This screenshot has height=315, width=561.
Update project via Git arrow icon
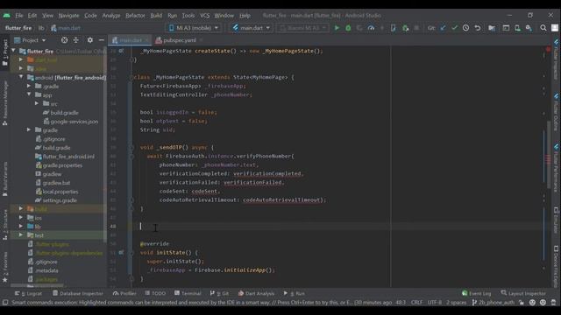tap(443, 28)
